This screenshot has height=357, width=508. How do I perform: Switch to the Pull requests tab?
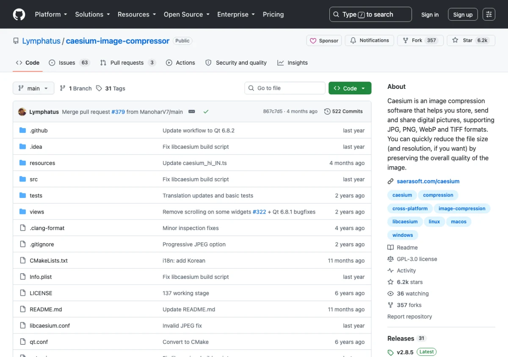pos(128,63)
